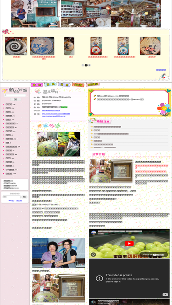Image resolution: width=172 pixels, height=305 pixels.
Task: Focus the product category search field
Action: pyautogui.click(x=15, y=96)
